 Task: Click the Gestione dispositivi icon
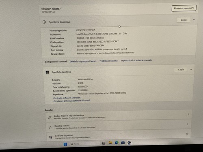pyautogui.click(x=51, y=137)
